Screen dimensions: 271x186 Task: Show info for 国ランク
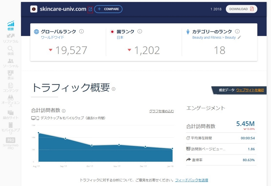click(x=140, y=31)
